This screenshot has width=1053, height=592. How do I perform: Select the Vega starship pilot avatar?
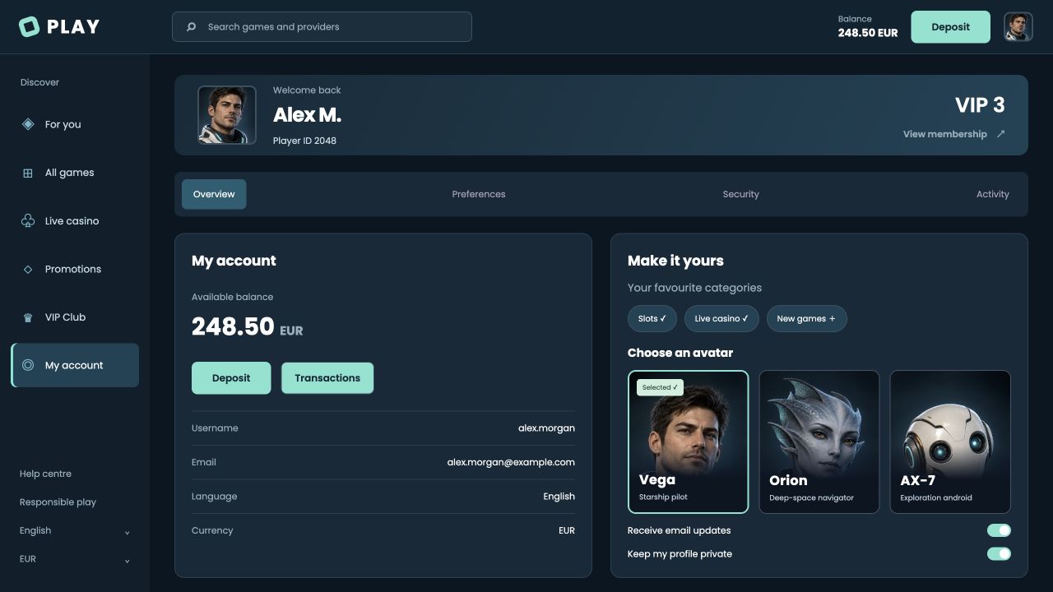pos(688,442)
